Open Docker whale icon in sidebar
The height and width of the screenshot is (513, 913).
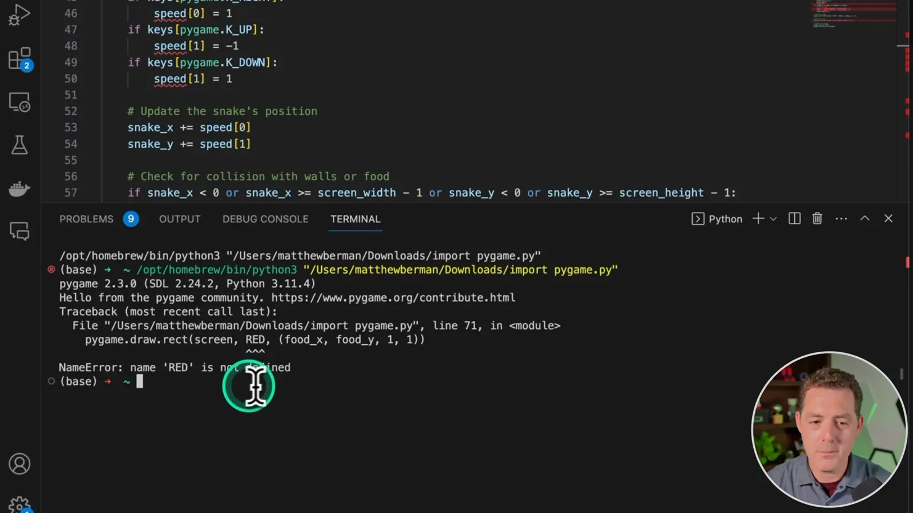pos(19,188)
